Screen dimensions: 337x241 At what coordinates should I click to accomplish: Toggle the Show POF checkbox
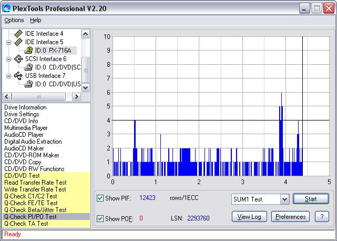pyautogui.click(x=100, y=218)
